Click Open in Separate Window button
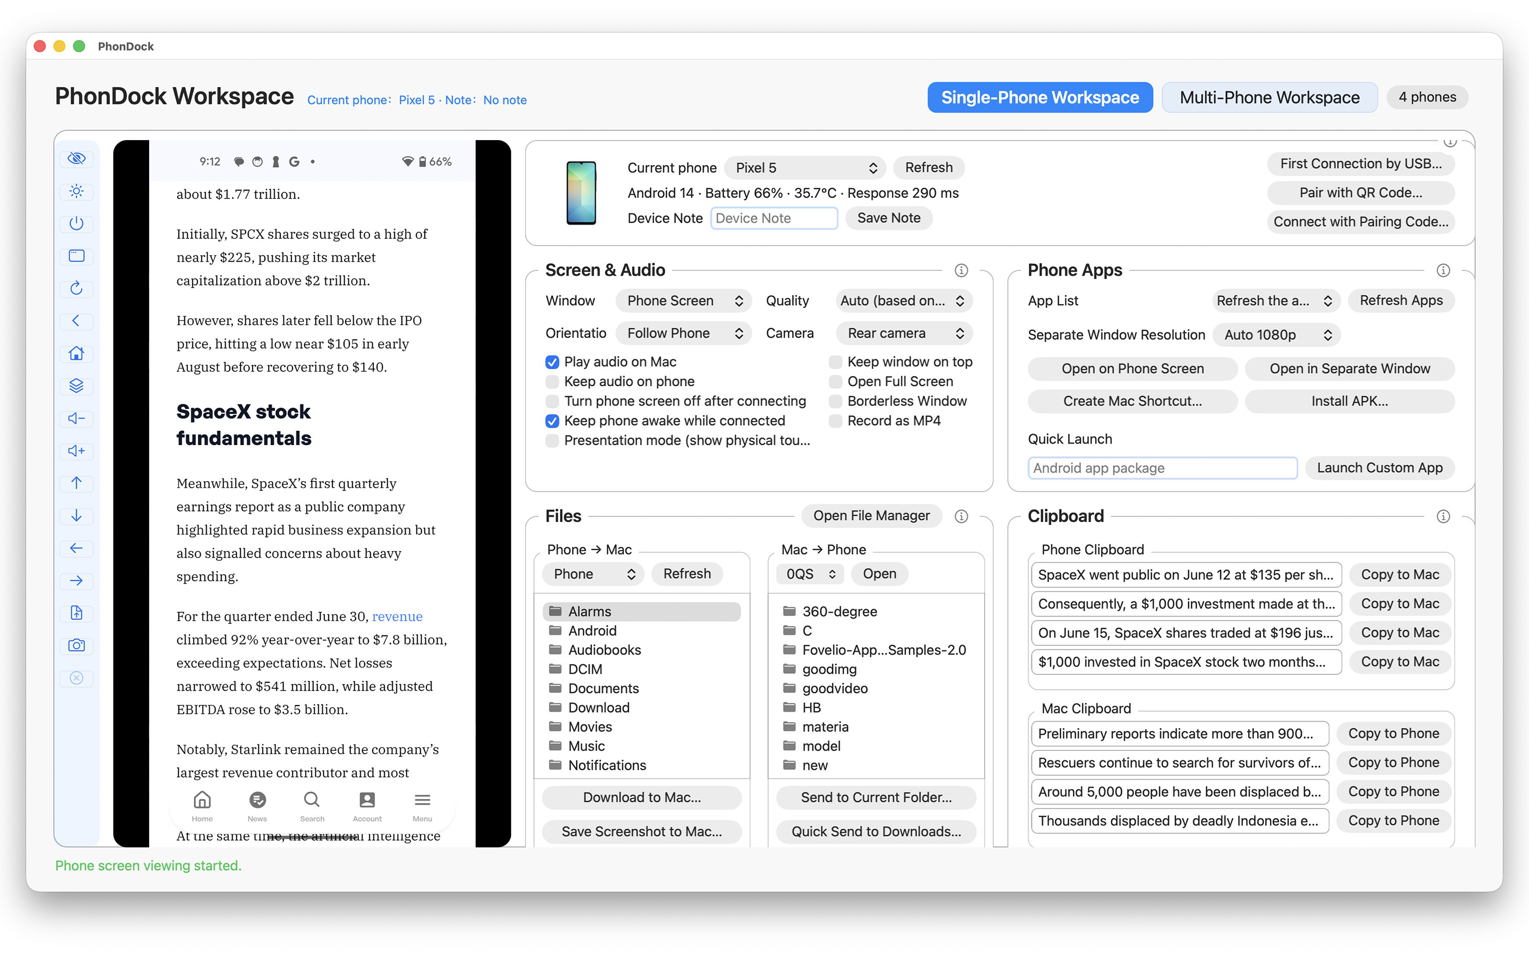Viewport: 1529px width, 955px height. [x=1350, y=368]
